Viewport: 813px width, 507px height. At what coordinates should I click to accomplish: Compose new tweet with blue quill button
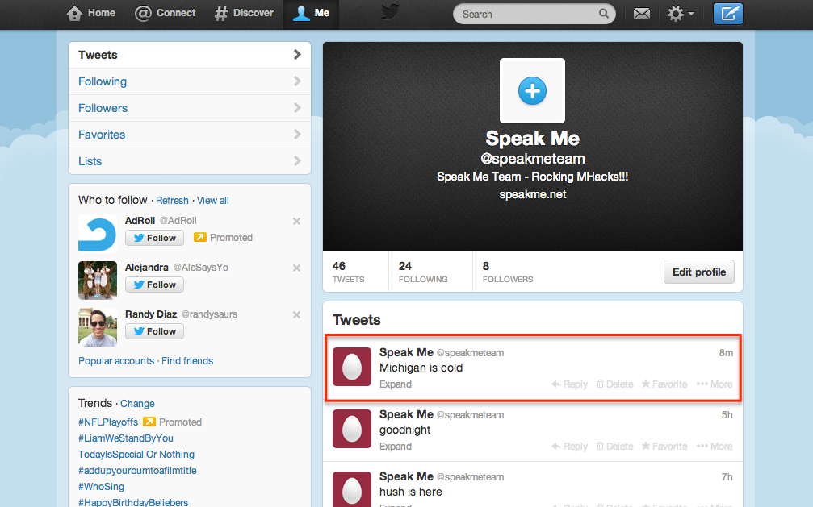728,14
